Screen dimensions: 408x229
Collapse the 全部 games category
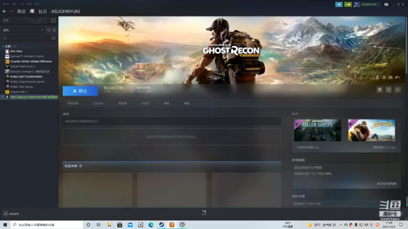tap(3, 46)
